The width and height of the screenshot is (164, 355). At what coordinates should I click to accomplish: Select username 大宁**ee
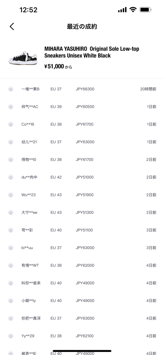29,213
